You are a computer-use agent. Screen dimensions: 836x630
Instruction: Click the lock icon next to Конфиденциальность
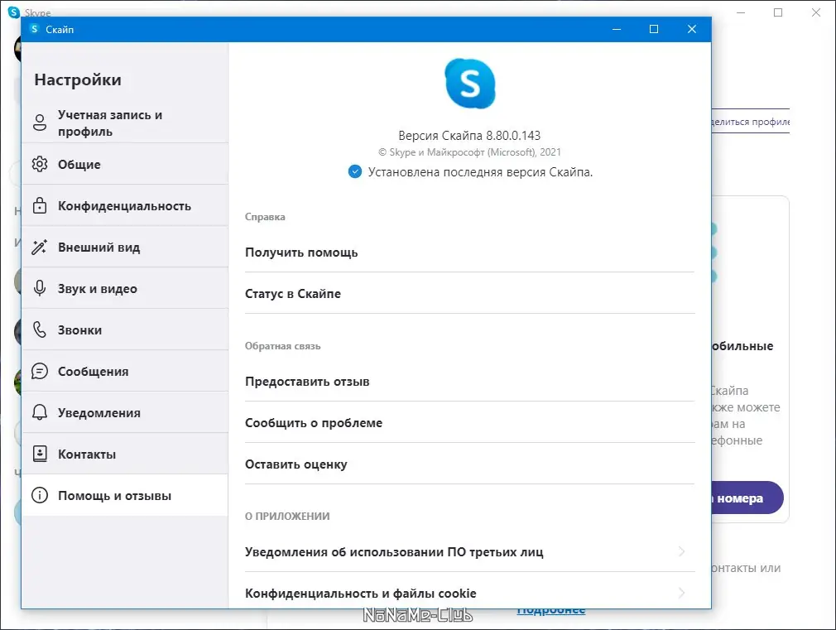tap(40, 205)
